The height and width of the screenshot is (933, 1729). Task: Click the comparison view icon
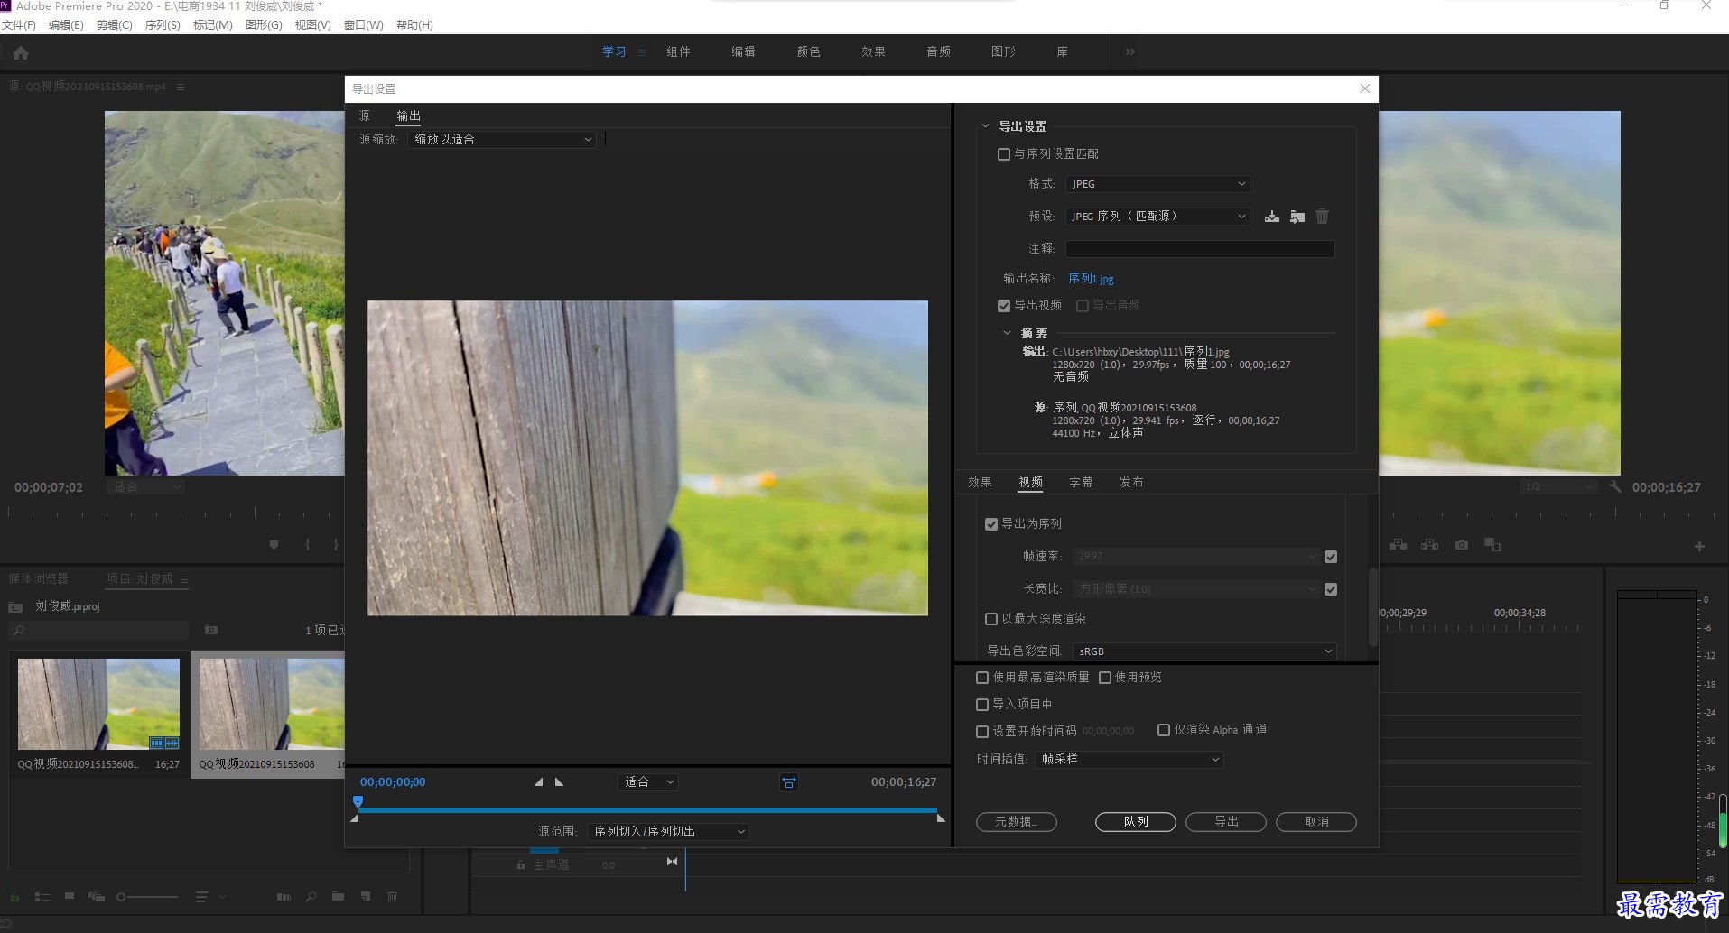click(1492, 545)
